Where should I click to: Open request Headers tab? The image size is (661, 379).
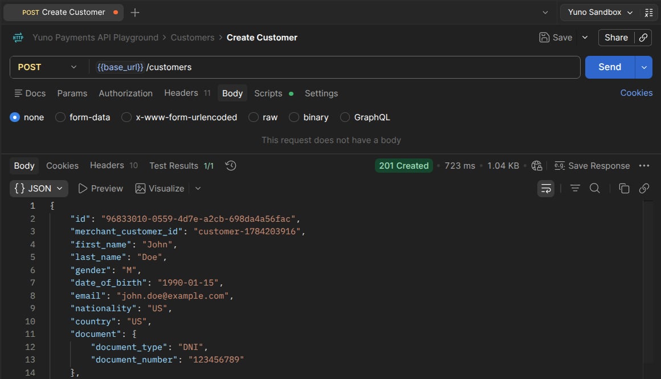coord(187,93)
